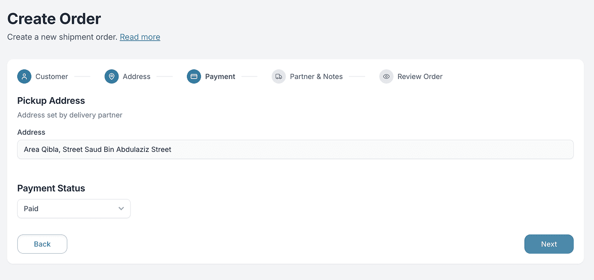Go to the Customer step label
This screenshot has height=280, width=594.
[52, 76]
